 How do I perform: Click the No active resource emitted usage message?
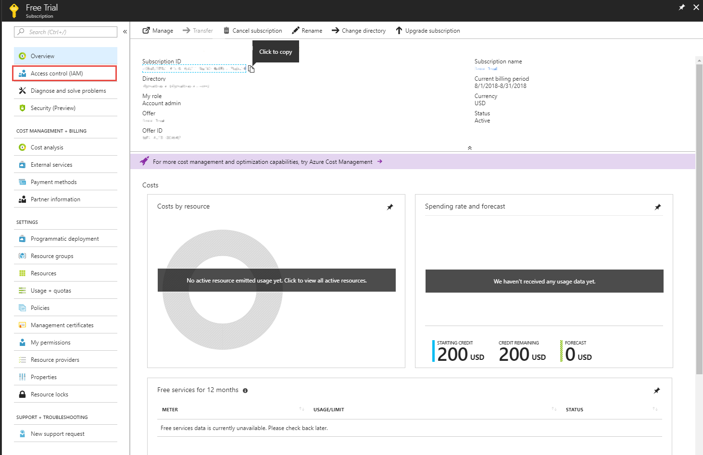pyautogui.click(x=276, y=281)
